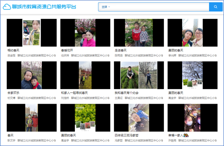Open the green leaves 美丽的春天 thumbnail
224x146 pixels.
pyautogui.click(x=85, y=118)
